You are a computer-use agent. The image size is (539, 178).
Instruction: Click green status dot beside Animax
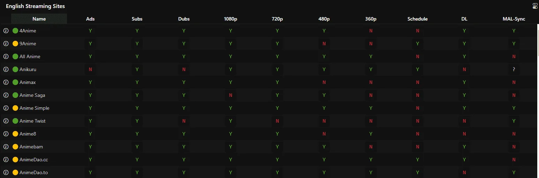pos(15,82)
